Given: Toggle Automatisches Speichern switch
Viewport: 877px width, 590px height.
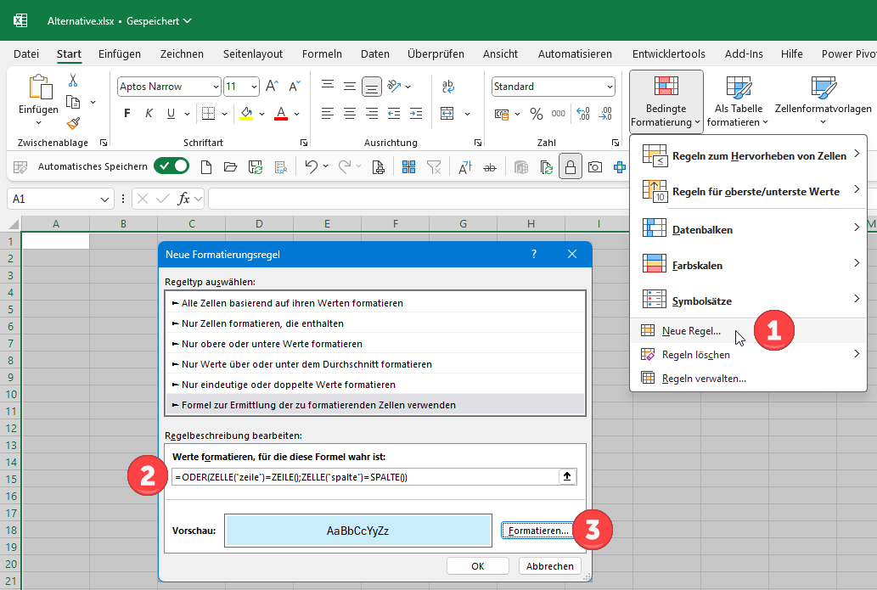Looking at the screenshot, I should click(171, 166).
